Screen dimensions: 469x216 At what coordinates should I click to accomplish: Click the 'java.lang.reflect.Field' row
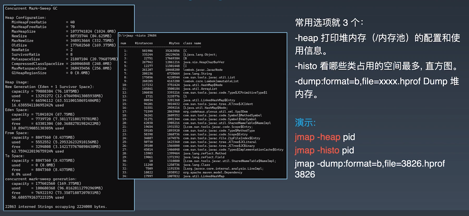point(173,157)
